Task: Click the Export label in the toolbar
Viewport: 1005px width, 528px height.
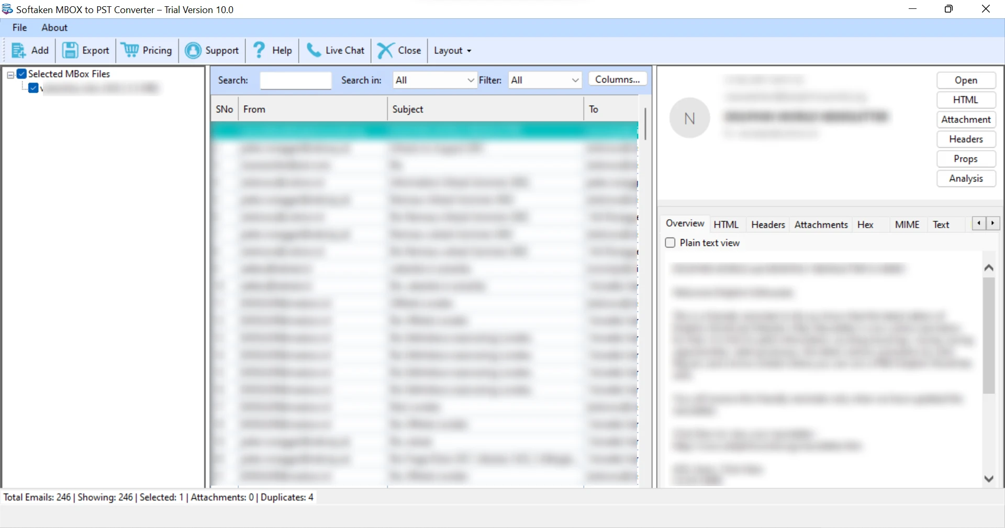Action: click(96, 51)
